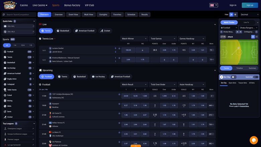Switch to grid view icon
Viewport: 261px width, 147px height.
[x=235, y=15]
